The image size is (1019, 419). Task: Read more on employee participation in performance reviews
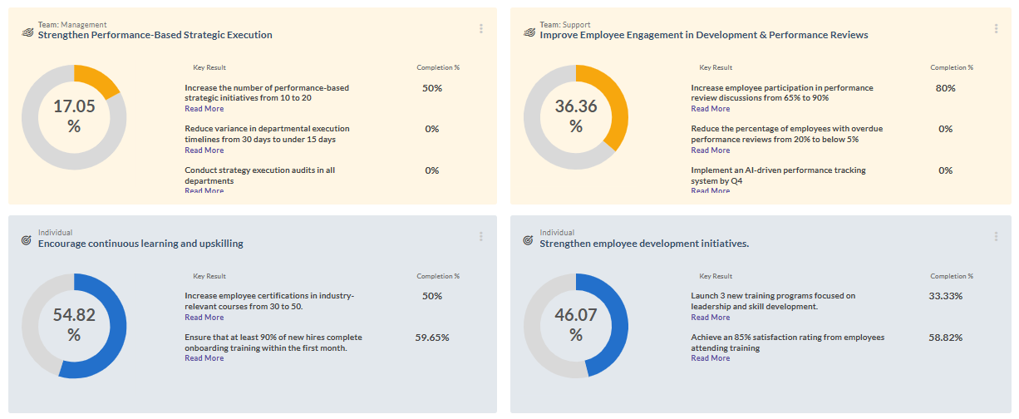(x=711, y=109)
